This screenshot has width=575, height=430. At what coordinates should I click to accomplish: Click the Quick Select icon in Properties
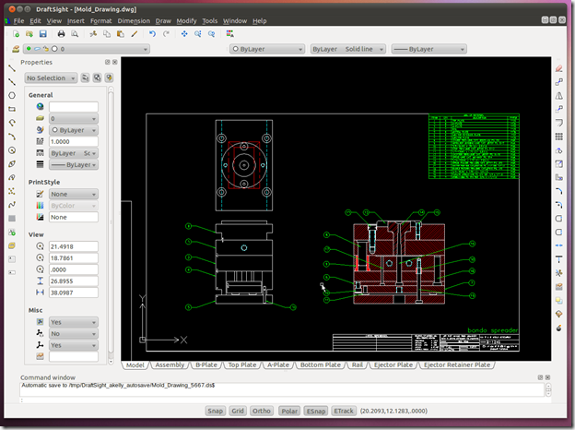pyautogui.click(x=109, y=78)
